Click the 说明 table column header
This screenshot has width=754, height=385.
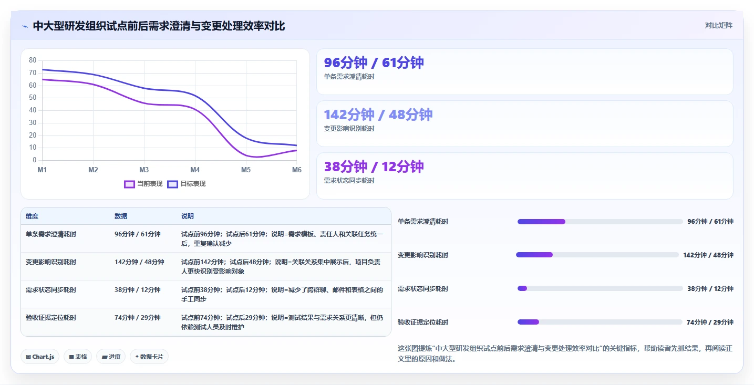coord(188,216)
